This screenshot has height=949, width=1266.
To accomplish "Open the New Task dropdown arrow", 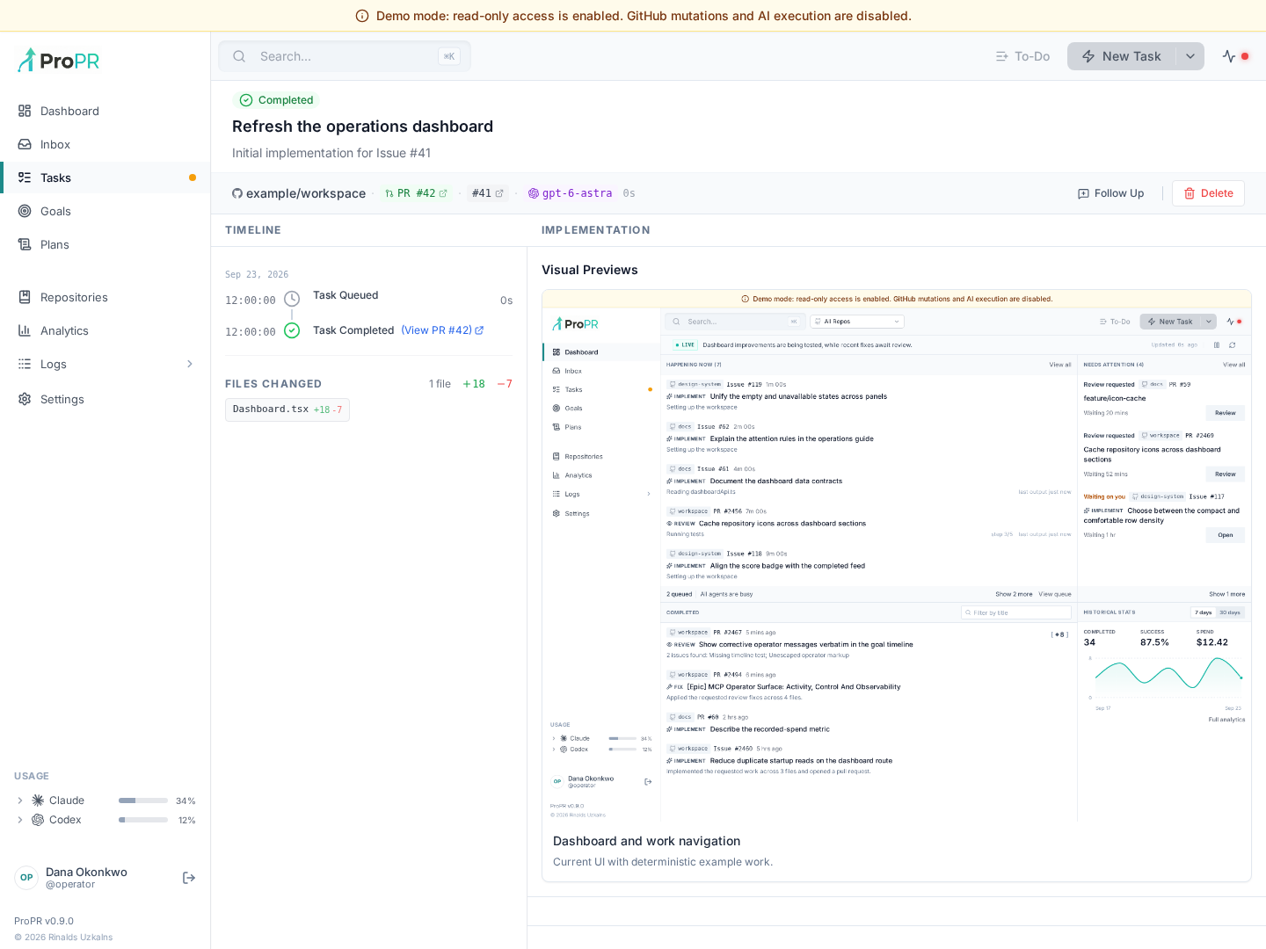I will coord(1190,56).
